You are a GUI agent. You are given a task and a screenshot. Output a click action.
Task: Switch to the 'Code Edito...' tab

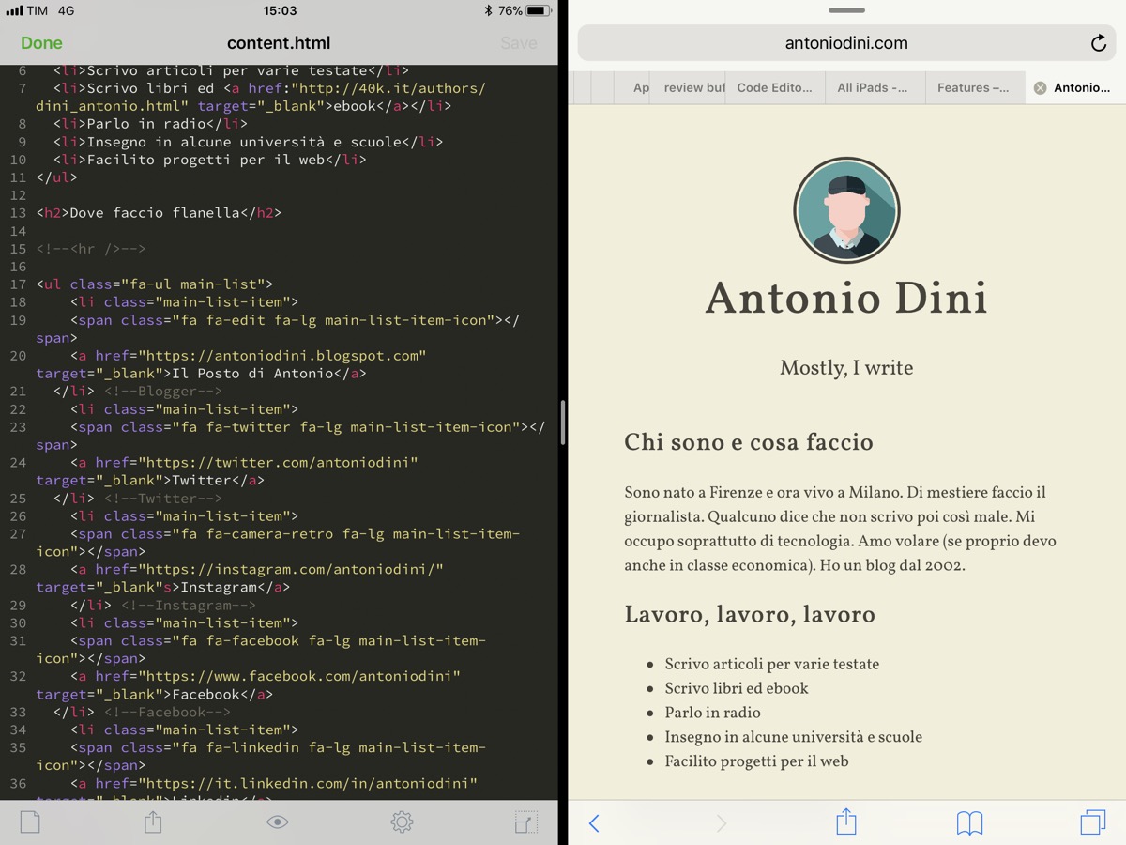click(774, 88)
